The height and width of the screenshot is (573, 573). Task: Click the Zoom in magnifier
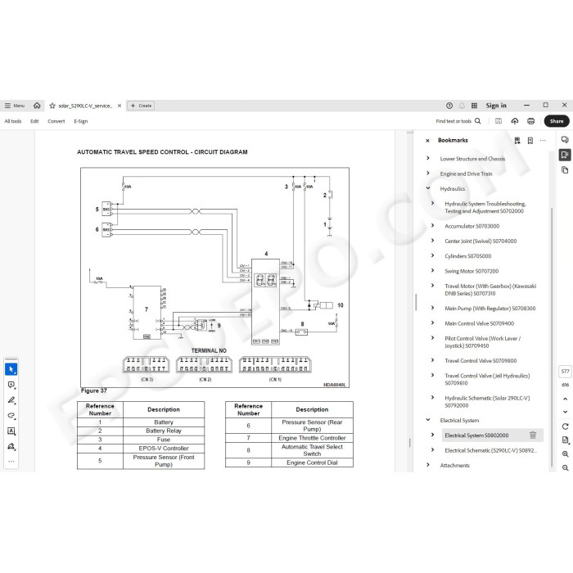pos(565,453)
